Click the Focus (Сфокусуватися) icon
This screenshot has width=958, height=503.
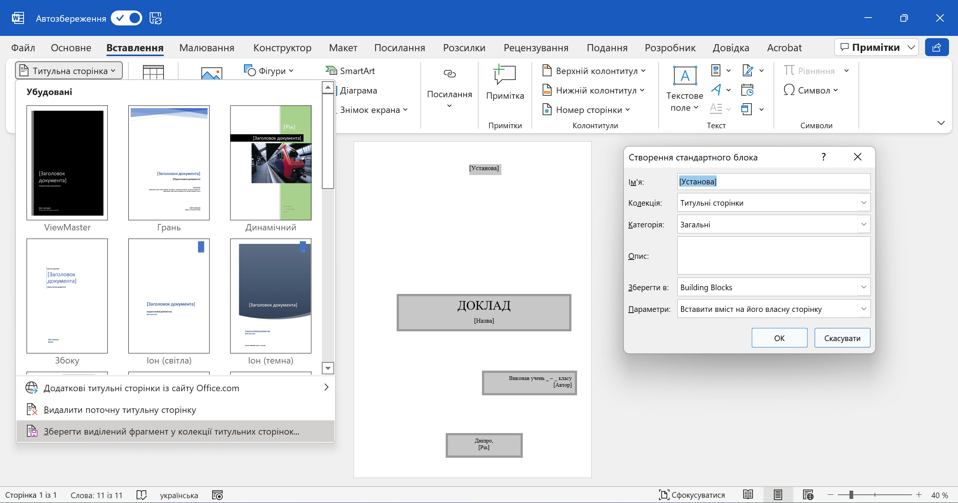tap(664, 495)
